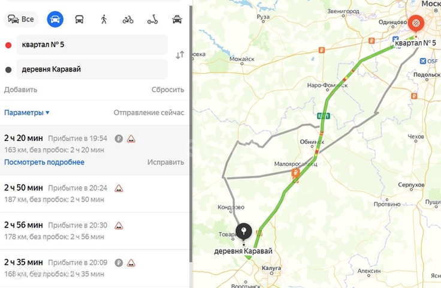Click the black destination pin near Каравай
This screenshot has height=288, width=441.
(243, 232)
